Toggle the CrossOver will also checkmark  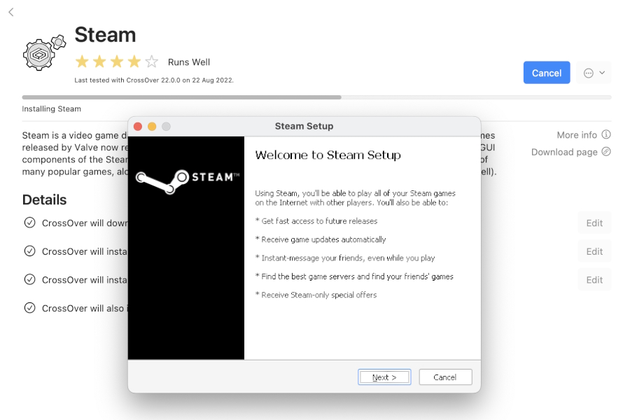29,308
